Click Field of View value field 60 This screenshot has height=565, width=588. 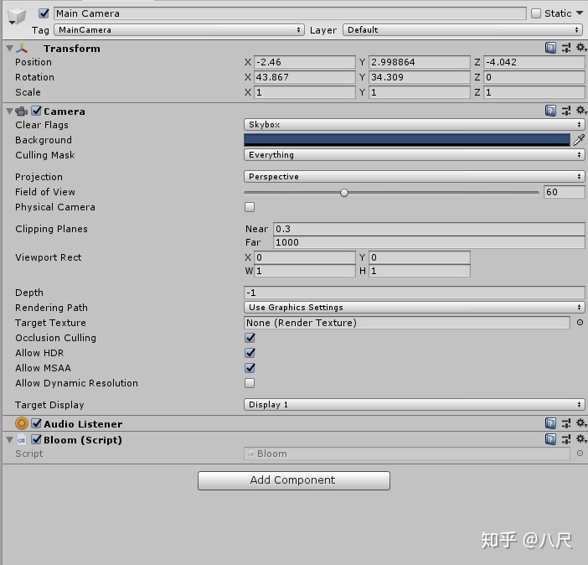coord(564,192)
